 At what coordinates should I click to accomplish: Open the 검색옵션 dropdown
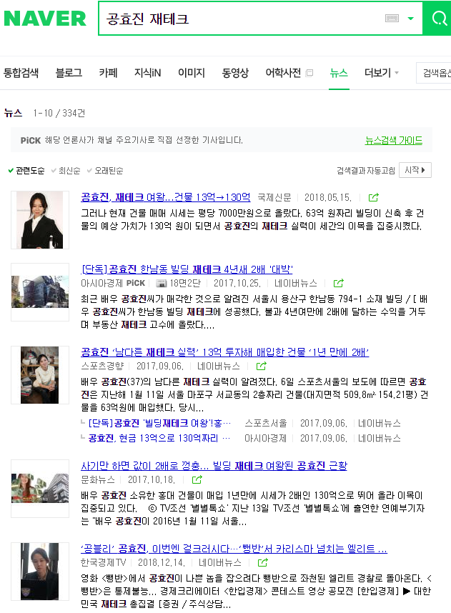[x=435, y=73]
